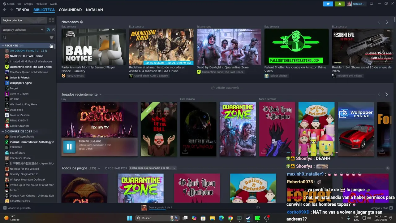Image resolution: width=396 pixels, height=223 pixels.
Task: Select Wallpaper Engine in library list
Action: [x=21, y=83]
